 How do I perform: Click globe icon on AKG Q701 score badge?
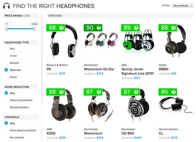click(x=136, y=28)
